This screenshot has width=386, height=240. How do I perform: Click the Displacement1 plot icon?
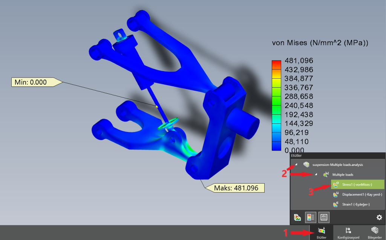point(335,194)
